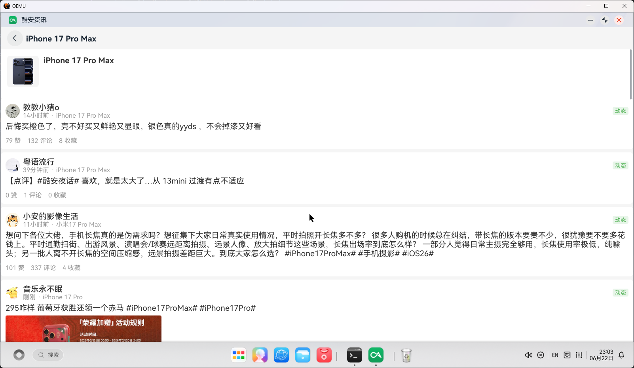Viewport: 634px width, 368px height.
Task: Go back using the arrow beside iPhone 17 Pro Max
Action: coord(15,38)
